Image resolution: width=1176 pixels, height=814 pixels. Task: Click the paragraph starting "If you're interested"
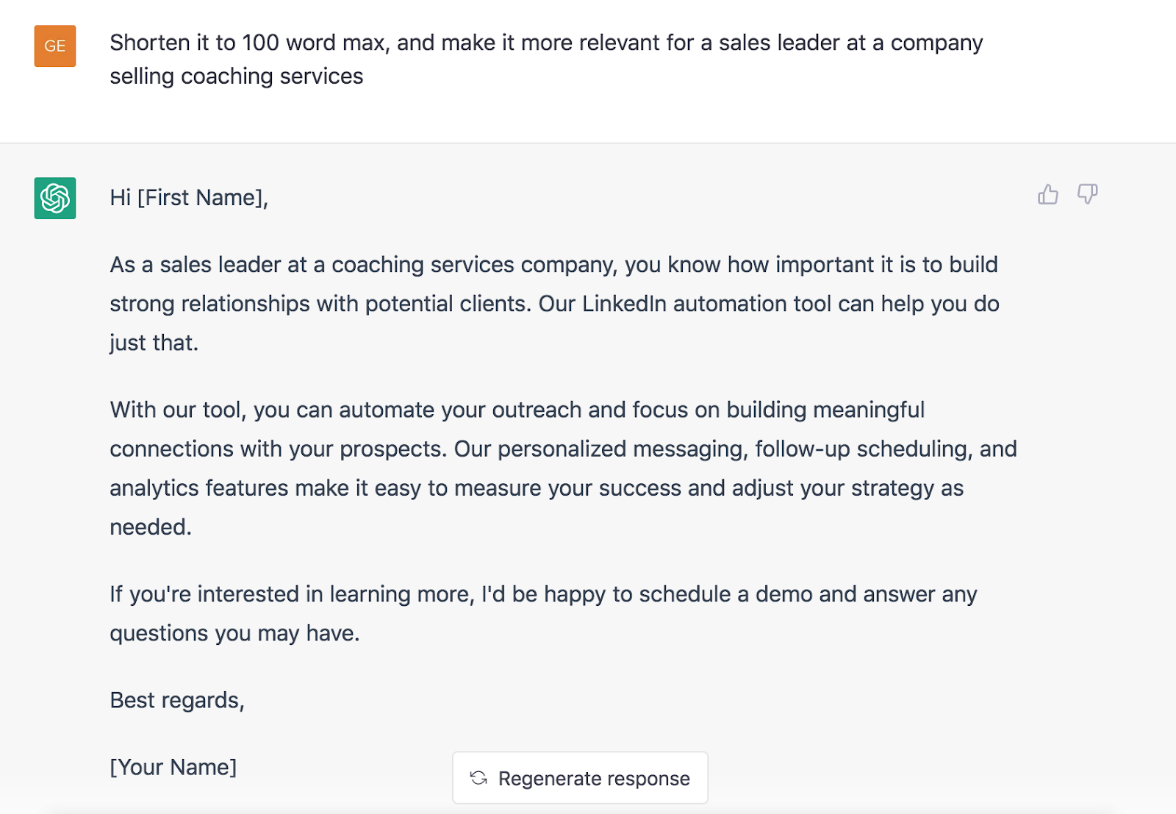543,613
